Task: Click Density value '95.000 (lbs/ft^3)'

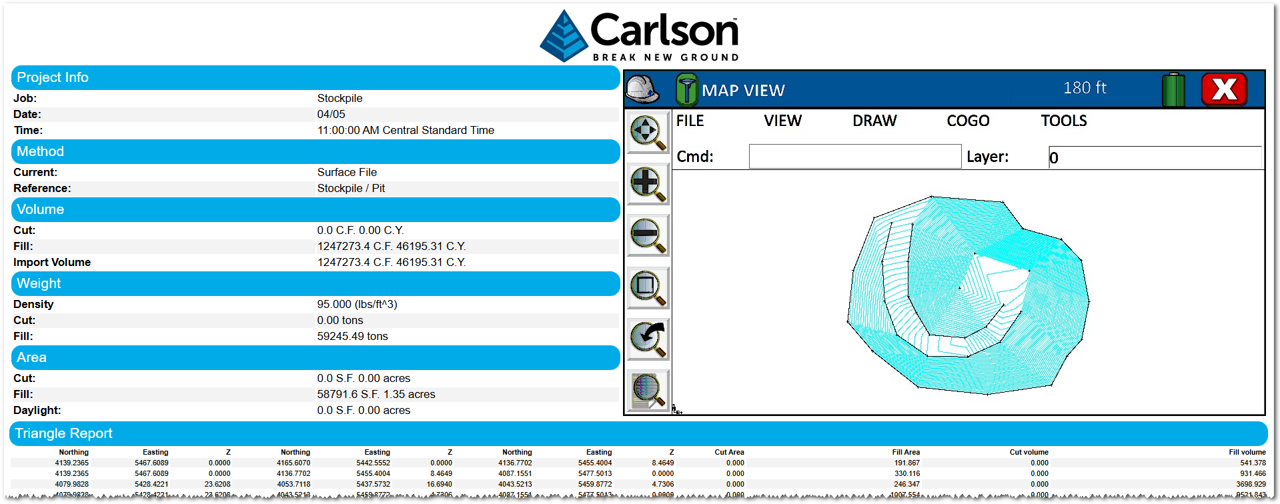Action: tap(357, 304)
